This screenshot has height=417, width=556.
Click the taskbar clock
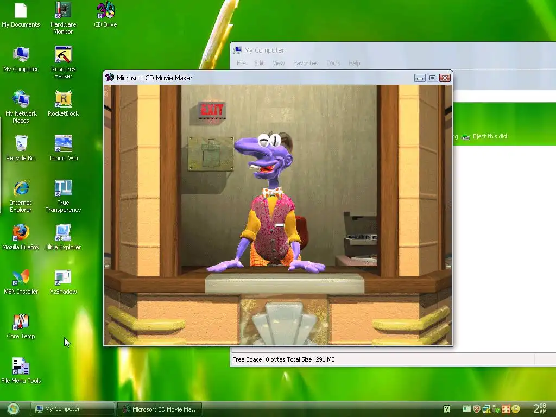pyautogui.click(x=540, y=409)
